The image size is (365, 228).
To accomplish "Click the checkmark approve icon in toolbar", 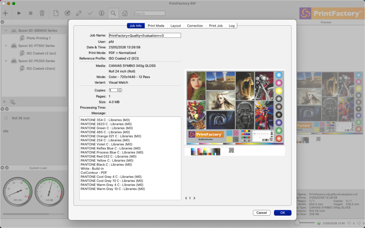I will point(90,13).
